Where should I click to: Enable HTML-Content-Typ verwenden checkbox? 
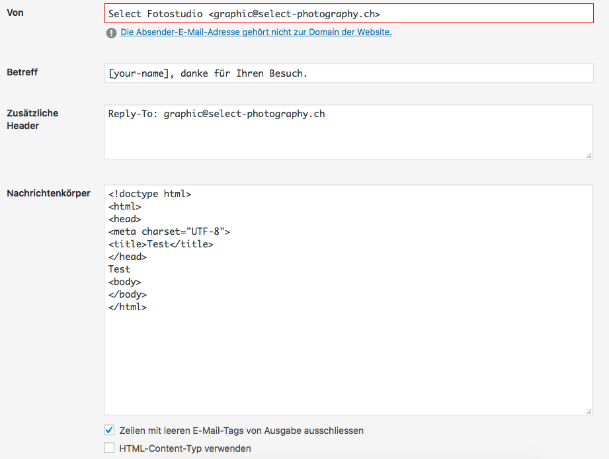[x=109, y=448]
